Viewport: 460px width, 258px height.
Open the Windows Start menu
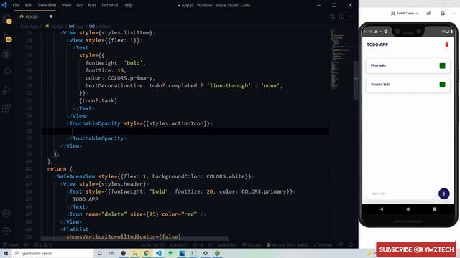(6, 253)
